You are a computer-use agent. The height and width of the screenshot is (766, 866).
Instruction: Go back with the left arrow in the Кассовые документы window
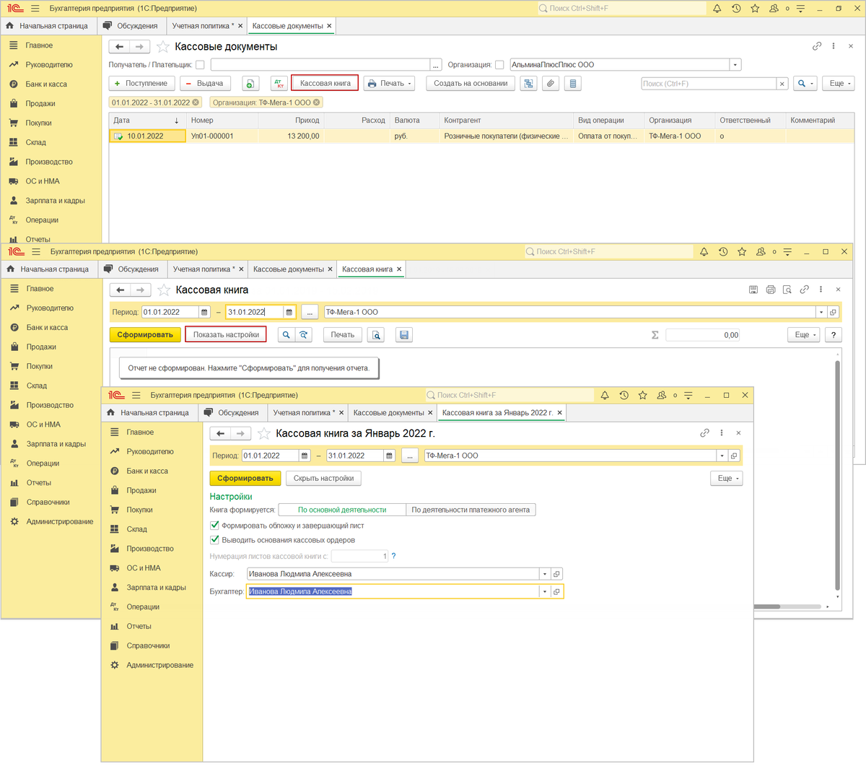point(120,47)
